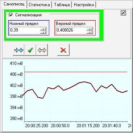Increase Нижний предел with up spinner arrow

43,29
